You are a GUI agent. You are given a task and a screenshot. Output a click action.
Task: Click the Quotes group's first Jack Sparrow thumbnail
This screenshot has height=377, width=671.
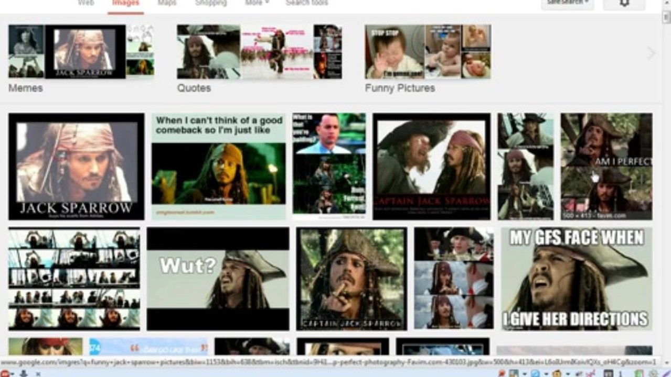[x=208, y=52]
